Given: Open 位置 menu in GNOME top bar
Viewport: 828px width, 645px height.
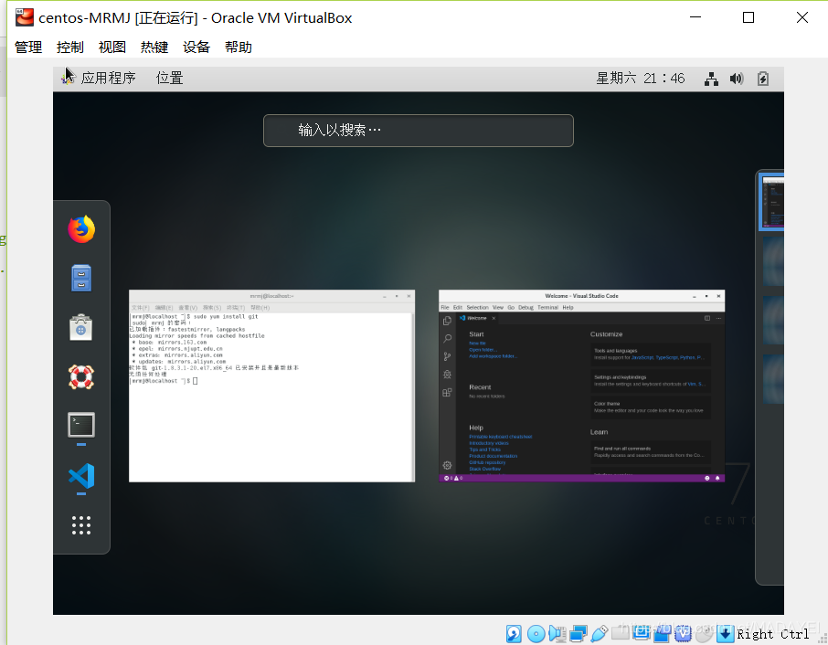Looking at the screenshot, I should pos(169,79).
